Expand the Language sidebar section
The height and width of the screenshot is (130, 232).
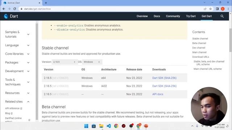(28, 45)
